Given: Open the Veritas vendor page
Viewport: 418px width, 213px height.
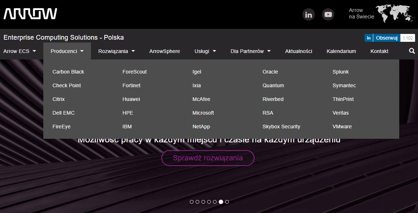Looking at the screenshot, I should tap(341, 113).
